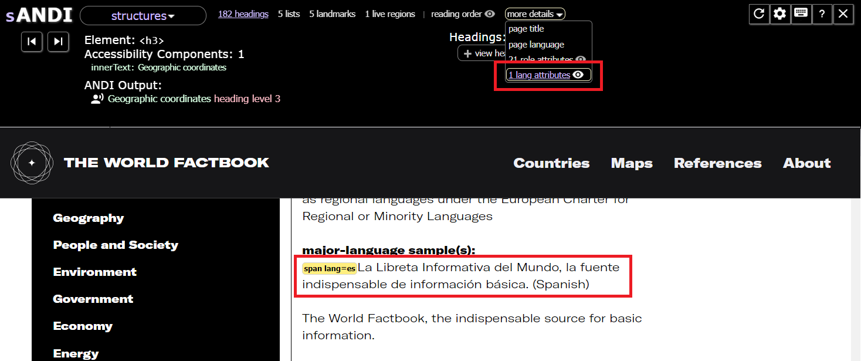Open the structures module dropdown
The image size is (861, 361).
143,15
